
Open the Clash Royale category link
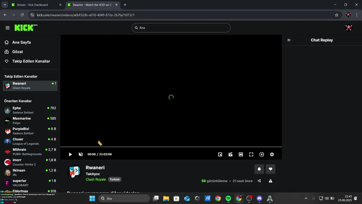click(96, 179)
